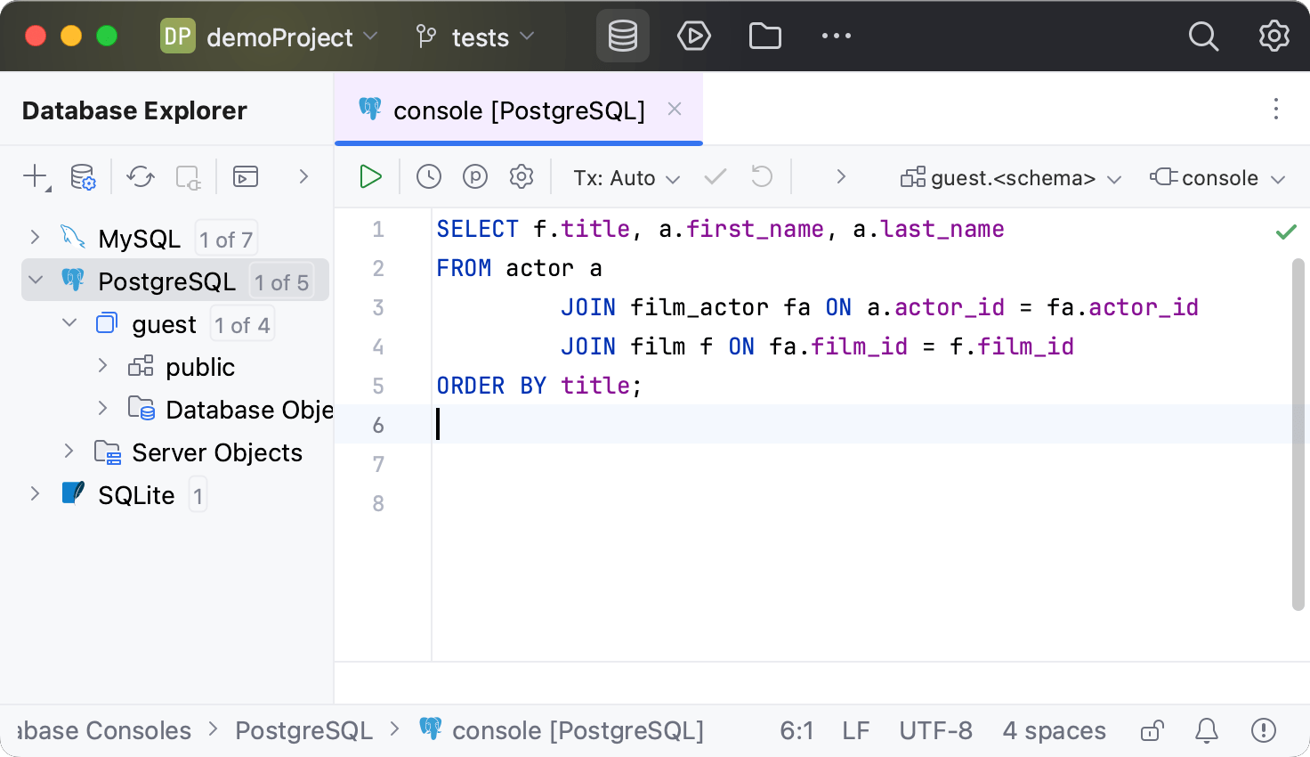The height and width of the screenshot is (757, 1310).
Task: Expand the MySQL data source node
Action: tap(34, 238)
